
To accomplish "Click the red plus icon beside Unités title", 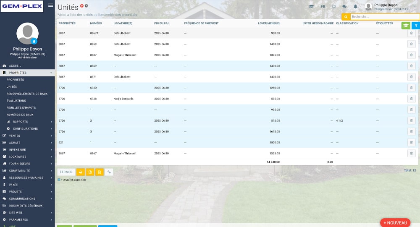I will coord(82,6).
